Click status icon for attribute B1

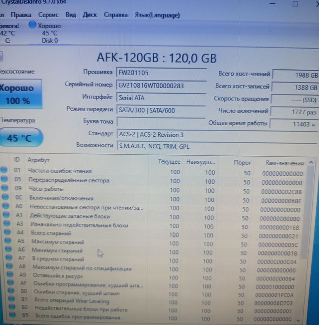(12, 298)
